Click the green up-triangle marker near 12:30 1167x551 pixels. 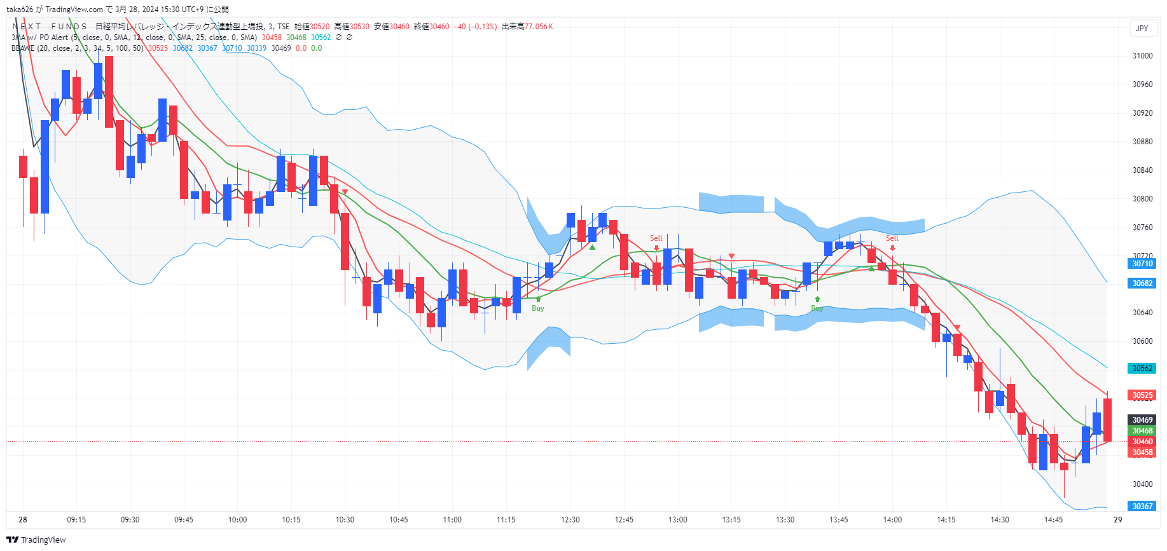pyautogui.click(x=592, y=247)
